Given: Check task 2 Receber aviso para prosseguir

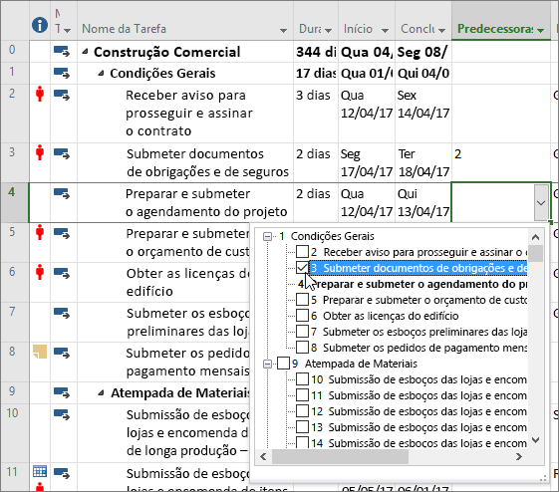Looking at the screenshot, I should click(x=302, y=252).
